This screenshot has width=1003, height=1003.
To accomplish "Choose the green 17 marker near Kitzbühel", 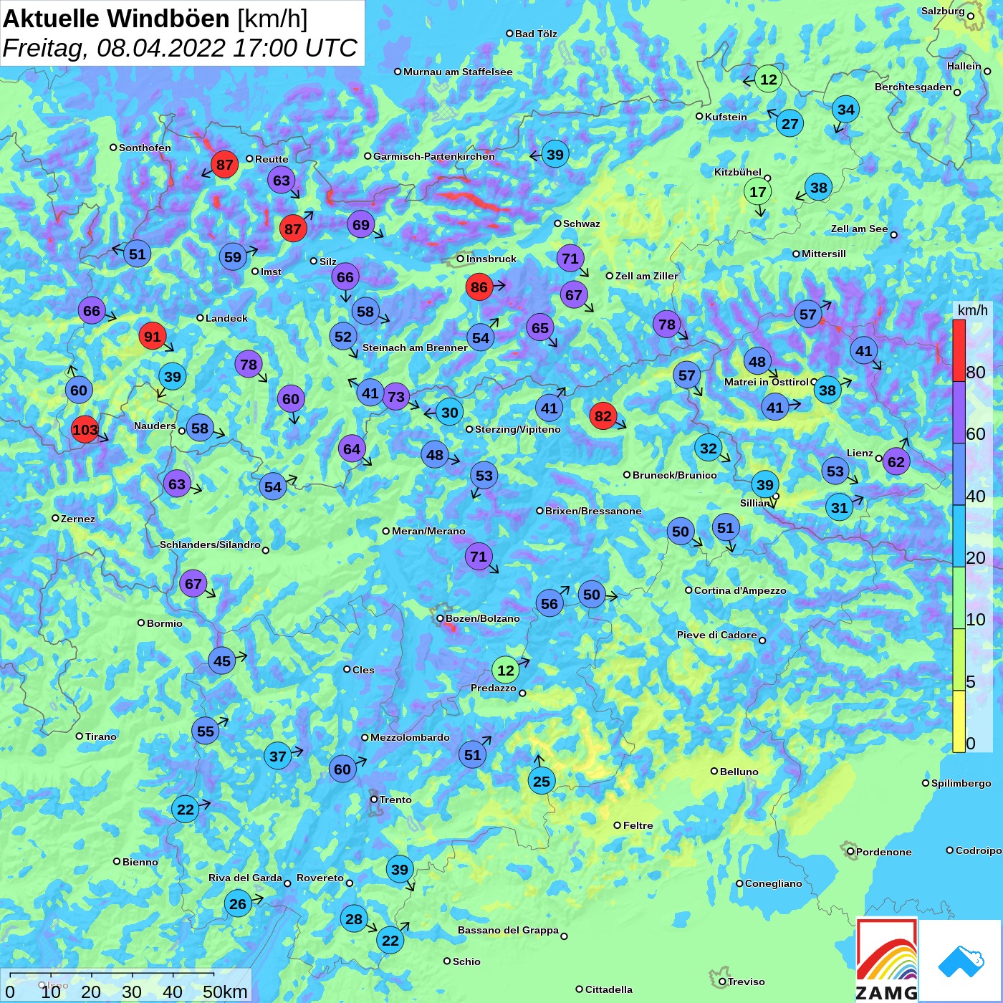I will pyautogui.click(x=758, y=191).
